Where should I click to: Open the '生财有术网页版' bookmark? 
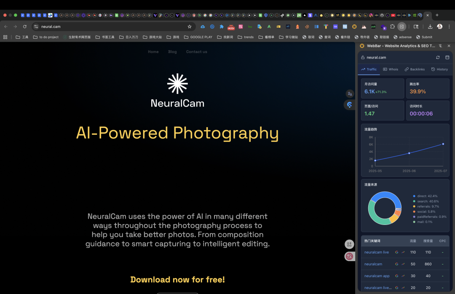pos(77,37)
